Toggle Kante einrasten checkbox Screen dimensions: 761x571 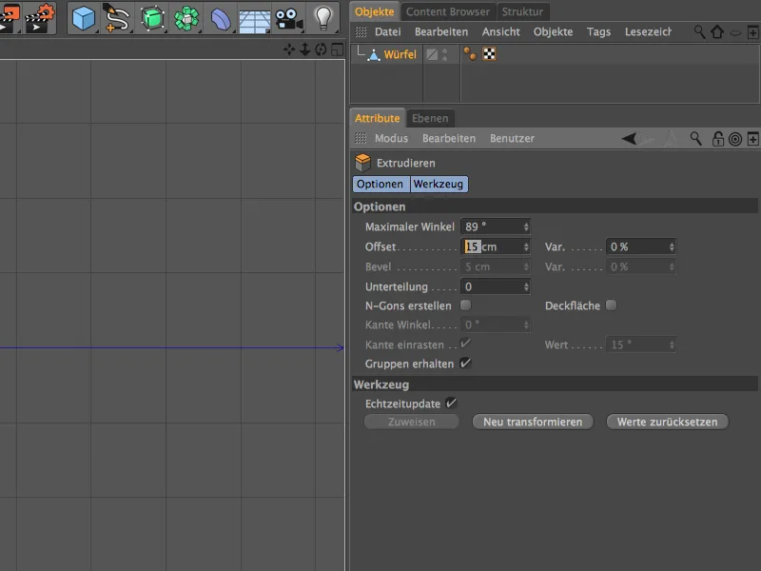click(x=465, y=344)
